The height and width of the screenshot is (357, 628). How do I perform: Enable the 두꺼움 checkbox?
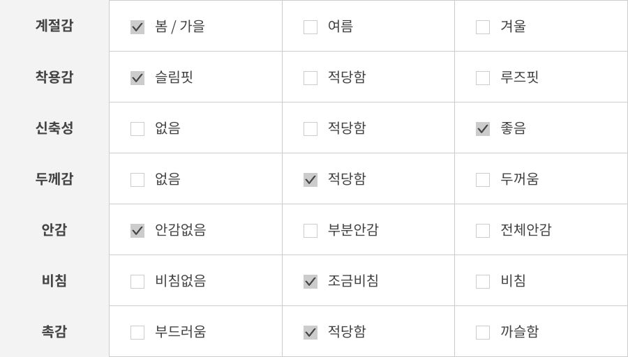483,180
